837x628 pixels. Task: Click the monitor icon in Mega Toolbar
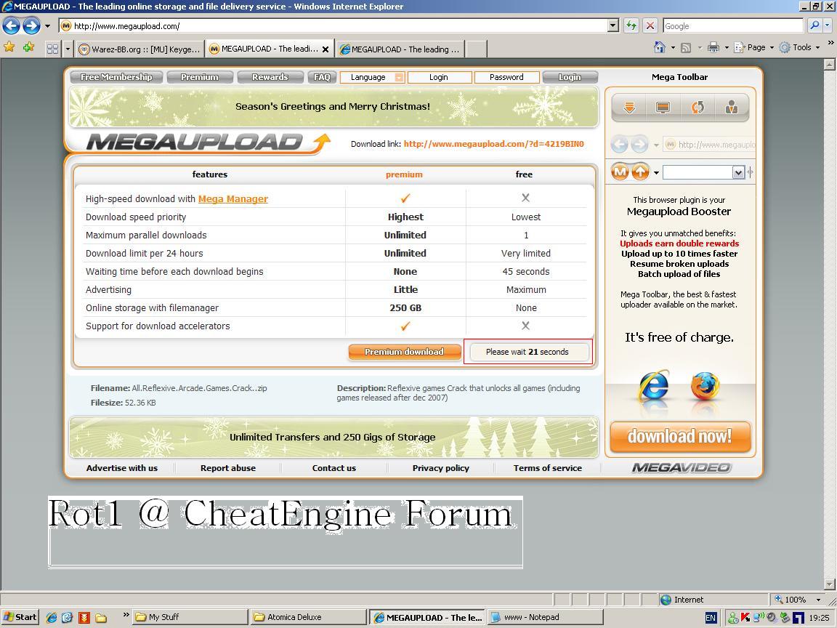pos(663,108)
